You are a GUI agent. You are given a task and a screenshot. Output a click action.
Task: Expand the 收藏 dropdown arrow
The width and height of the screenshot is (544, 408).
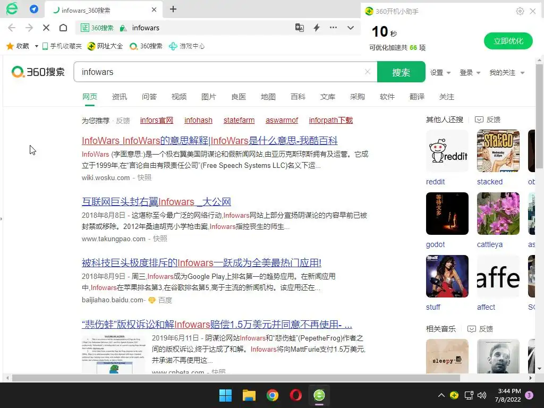point(37,46)
